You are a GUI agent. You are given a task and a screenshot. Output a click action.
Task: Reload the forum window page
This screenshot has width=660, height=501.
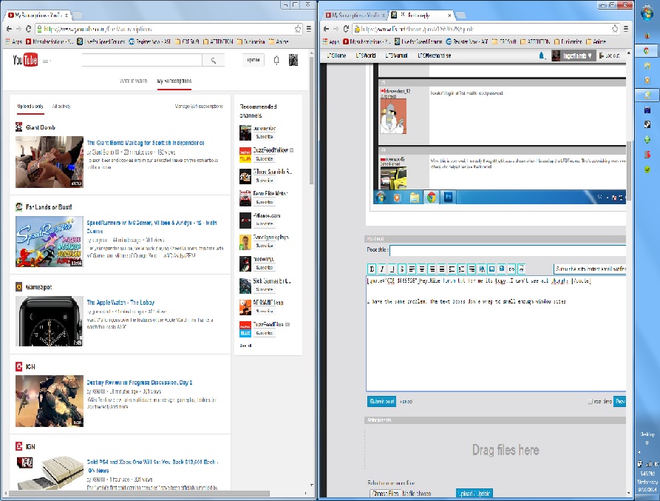(346, 29)
